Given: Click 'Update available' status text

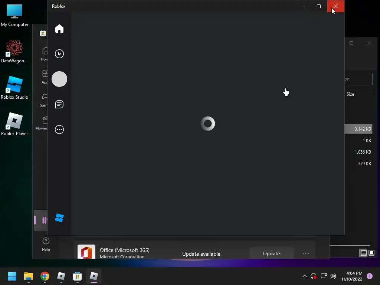Looking at the screenshot, I should pyautogui.click(x=201, y=254).
